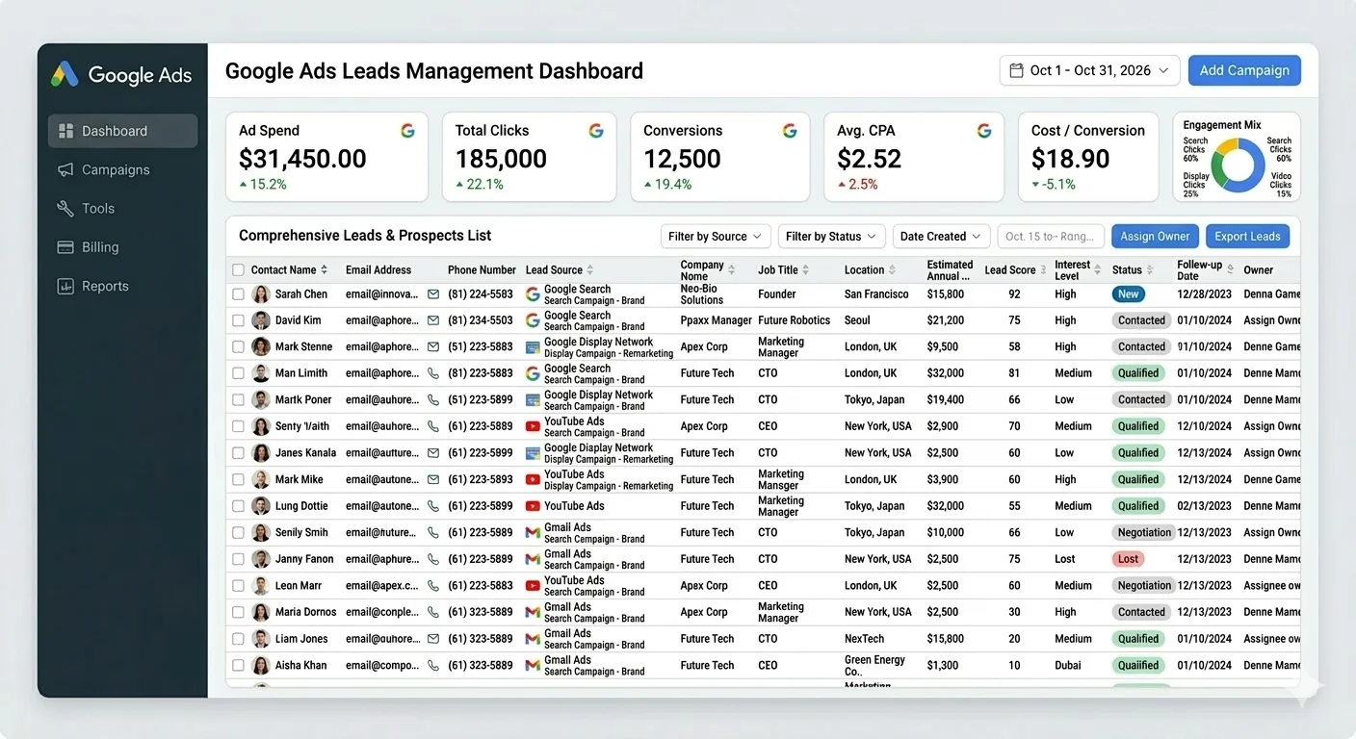The height and width of the screenshot is (739, 1356).
Task: Click the YouTube icon in Lung Dottie's row
Action: (x=533, y=506)
